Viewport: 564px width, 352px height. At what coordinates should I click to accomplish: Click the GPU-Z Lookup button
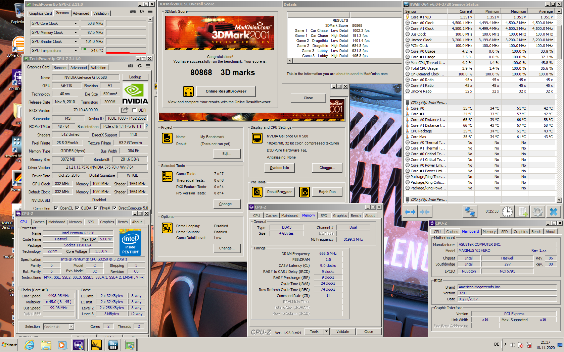click(x=135, y=77)
